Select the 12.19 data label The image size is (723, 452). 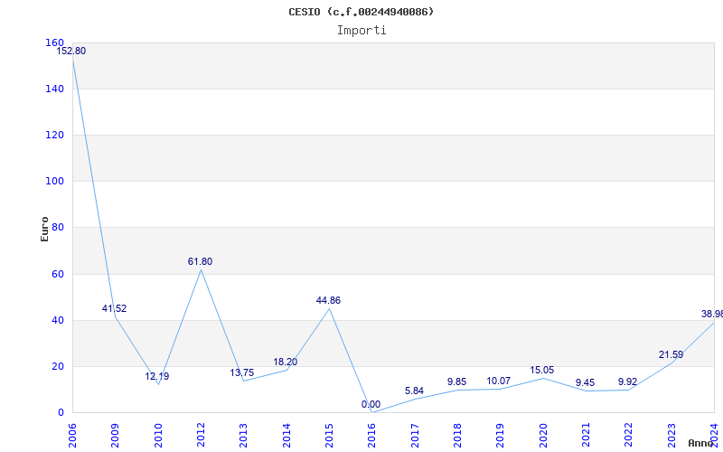pyautogui.click(x=156, y=376)
